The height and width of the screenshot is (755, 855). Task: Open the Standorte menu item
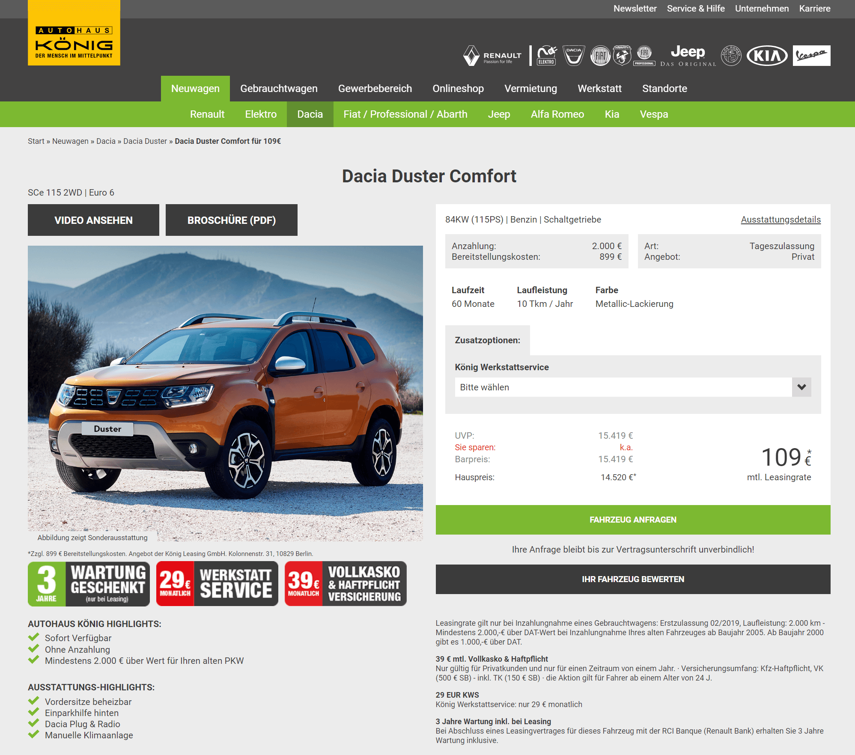(x=664, y=89)
